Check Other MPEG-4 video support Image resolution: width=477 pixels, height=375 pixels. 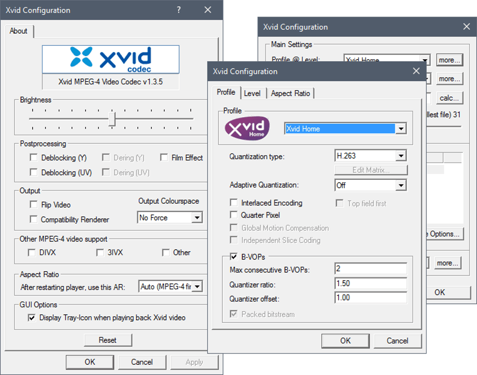[x=166, y=253]
